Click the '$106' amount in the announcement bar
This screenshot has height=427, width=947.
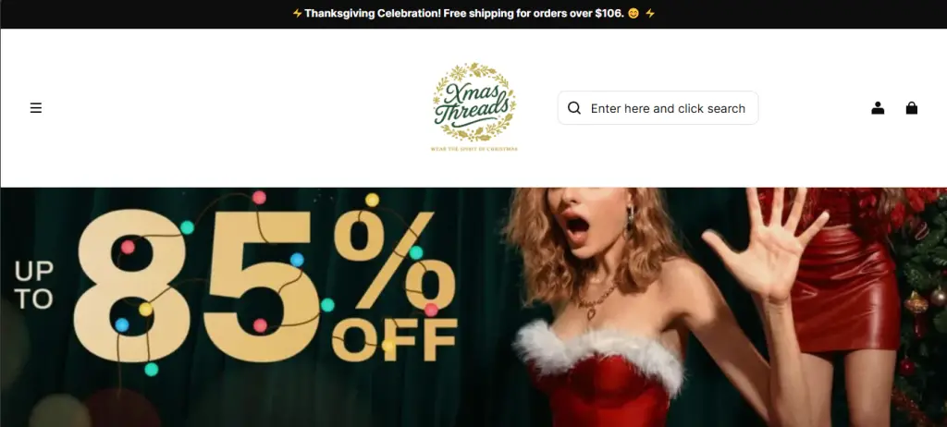609,13
